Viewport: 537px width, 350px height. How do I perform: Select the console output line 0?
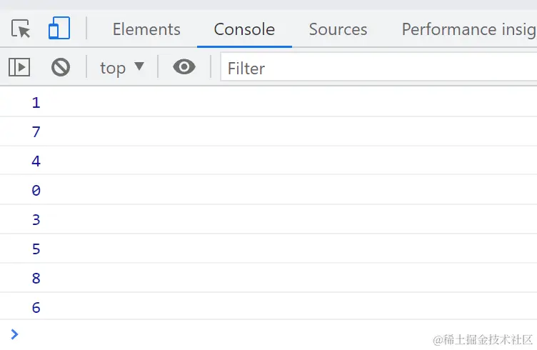tap(36, 191)
